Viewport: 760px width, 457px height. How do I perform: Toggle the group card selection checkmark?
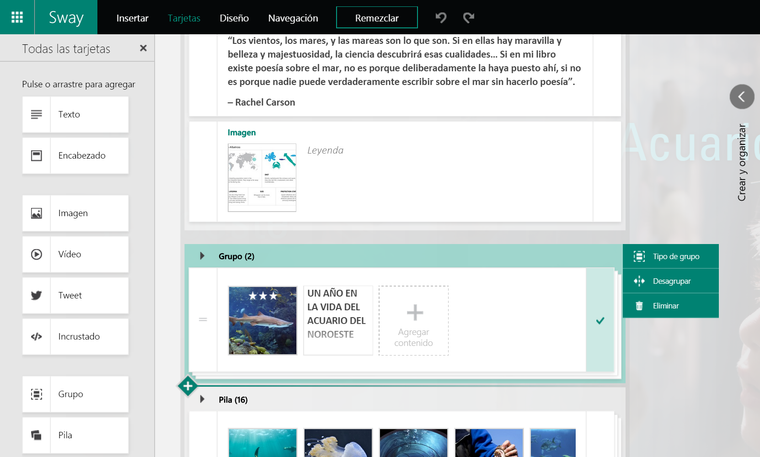600,320
